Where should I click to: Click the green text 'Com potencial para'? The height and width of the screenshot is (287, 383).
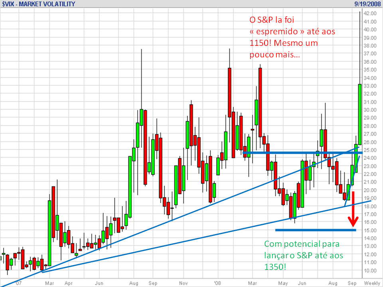click(302, 244)
